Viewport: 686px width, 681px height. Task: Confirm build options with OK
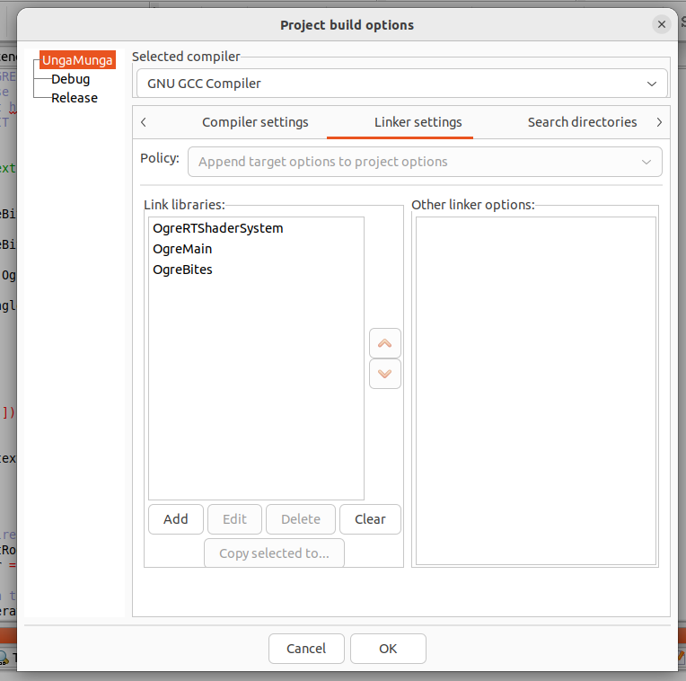coord(388,649)
